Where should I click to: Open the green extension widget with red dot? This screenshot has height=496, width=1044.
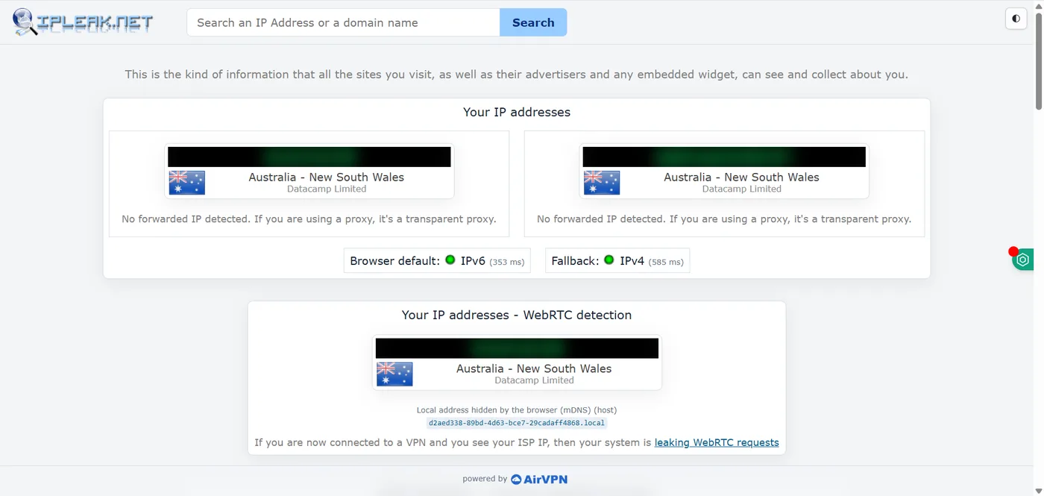tap(1022, 259)
